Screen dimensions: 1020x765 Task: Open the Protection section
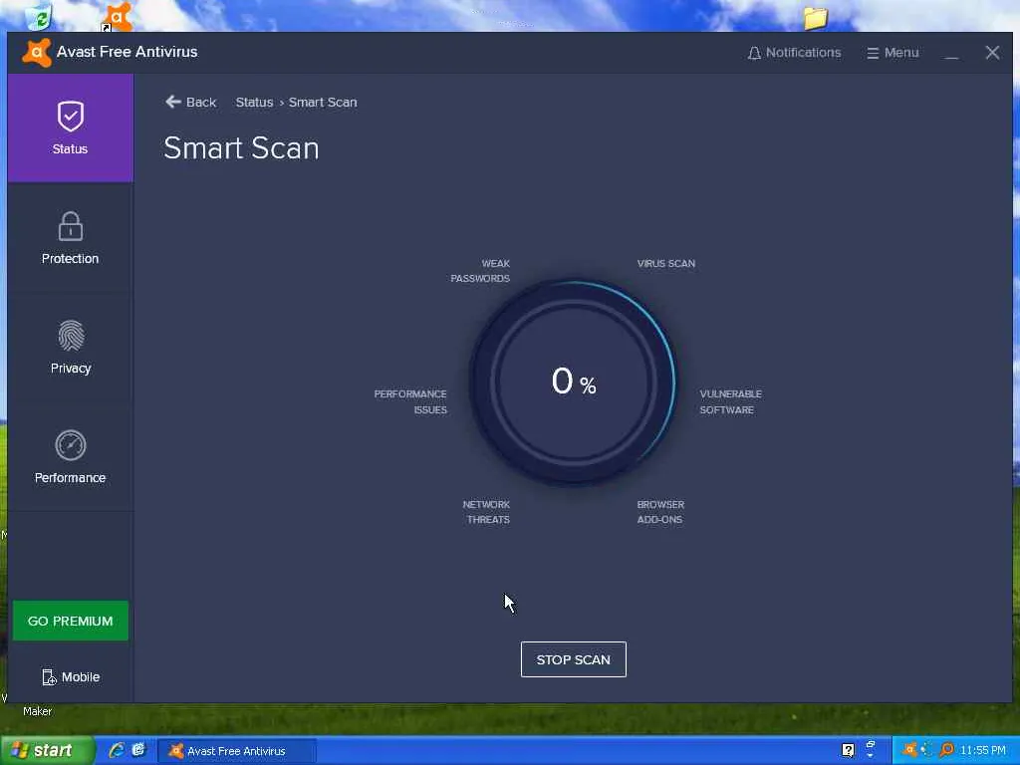(71, 237)
